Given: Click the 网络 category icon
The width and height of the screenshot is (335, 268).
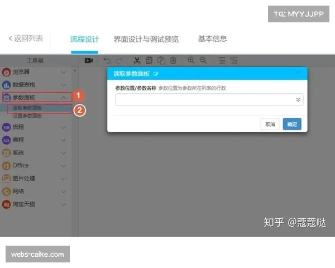Looking at the screenshot, I should (6, 192).
